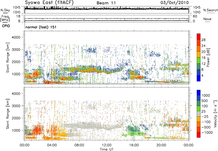Click the 'Time UT' axis title
This screenshot has width=218, height=151.
pos(107,149)
